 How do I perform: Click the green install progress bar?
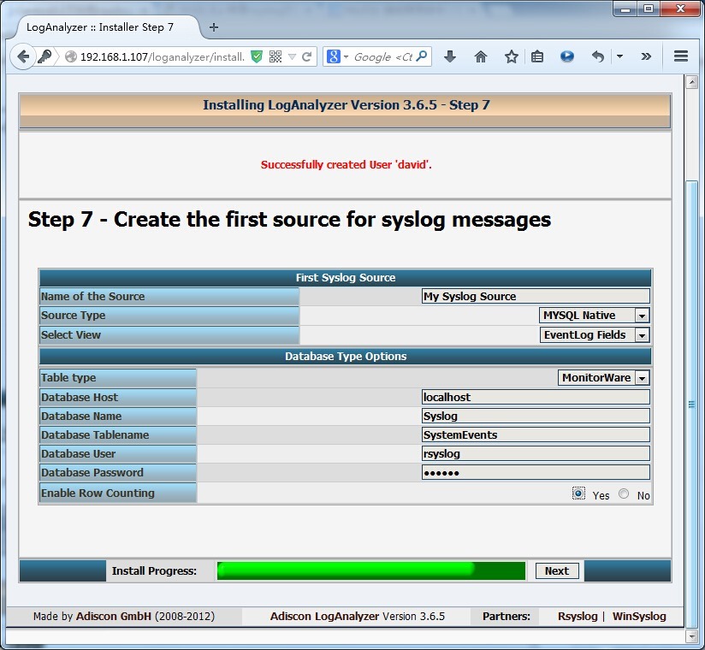pos(371,570)
